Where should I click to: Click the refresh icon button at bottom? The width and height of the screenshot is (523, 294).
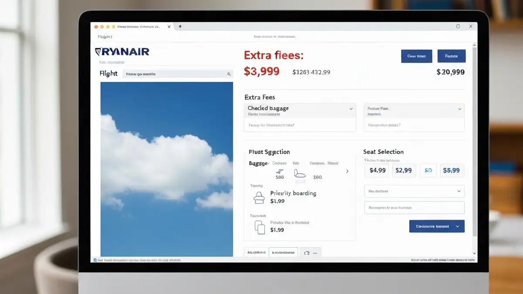(x=310, y=252)
